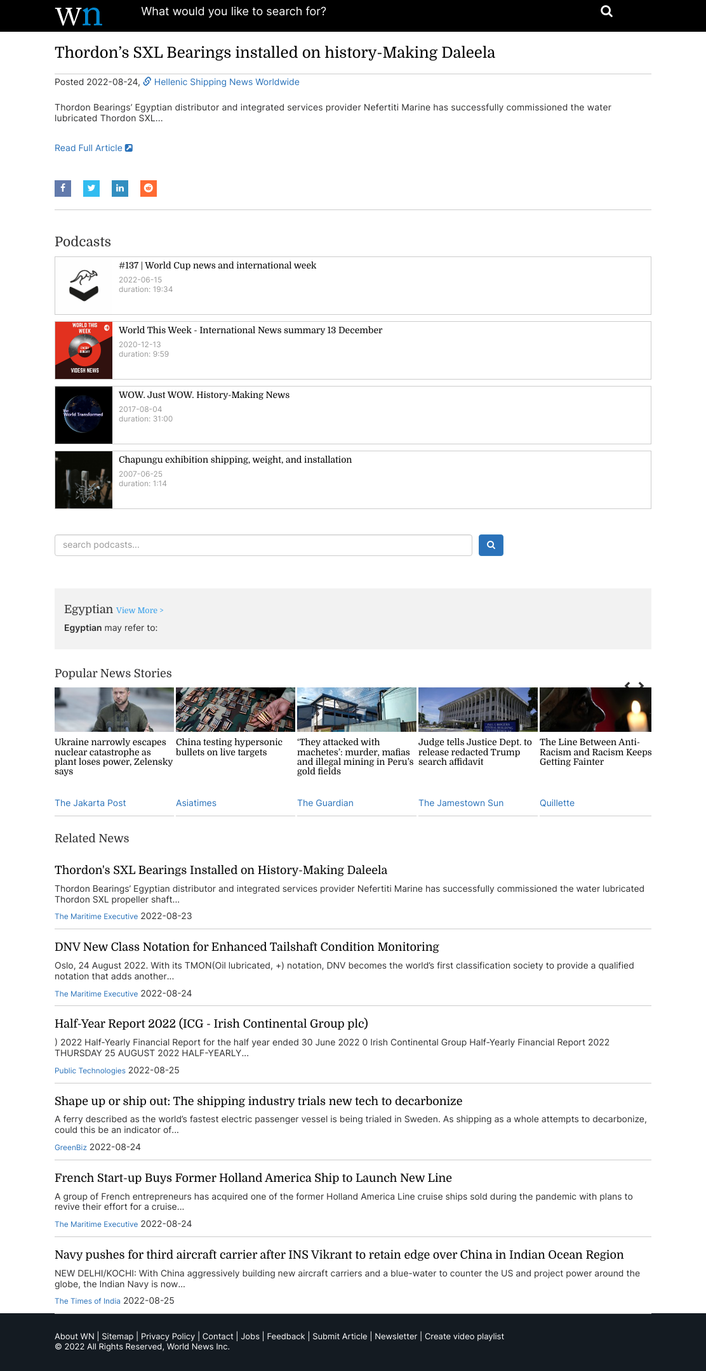This screenshot has width=706, height=1371.
Task: Focus the search podcasts input field
Action: 263,545
